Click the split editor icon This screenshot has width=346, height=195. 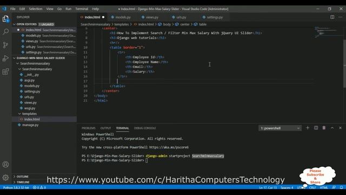click(332, 17)
